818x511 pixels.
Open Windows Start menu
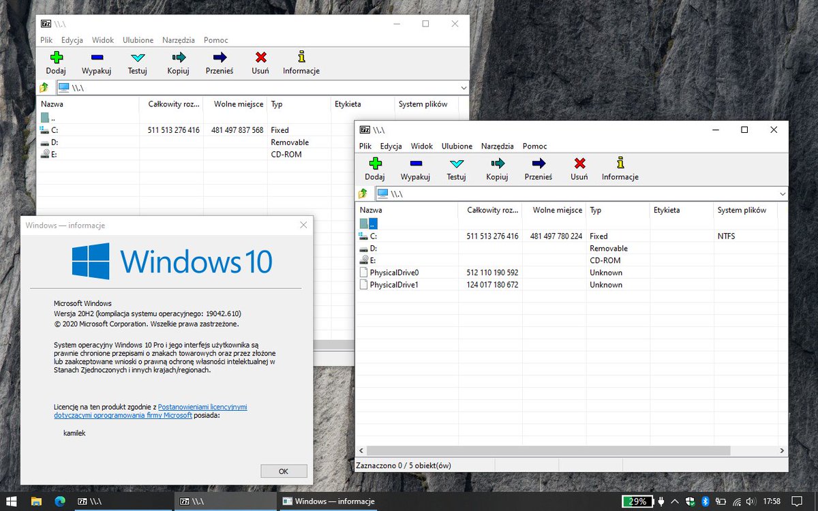pos(12,501)
